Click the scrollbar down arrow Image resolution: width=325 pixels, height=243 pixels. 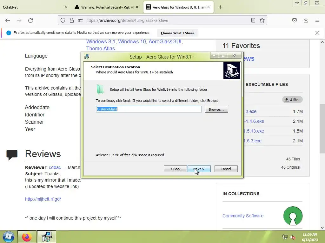coord(322,228)
